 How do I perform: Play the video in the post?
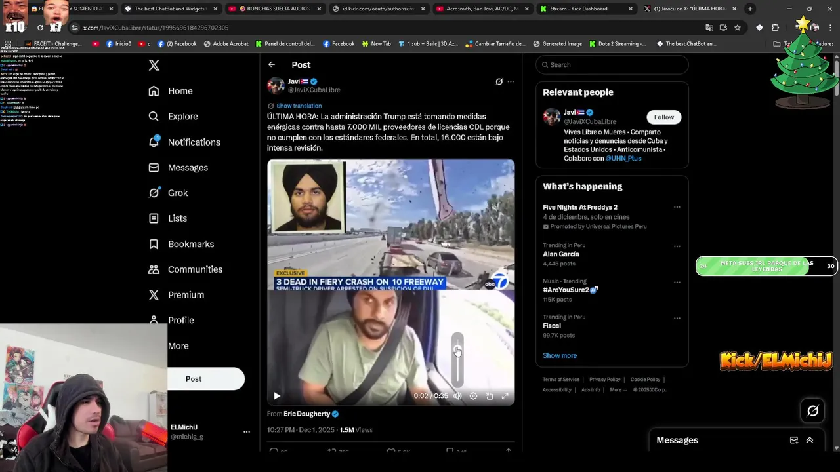277,396
